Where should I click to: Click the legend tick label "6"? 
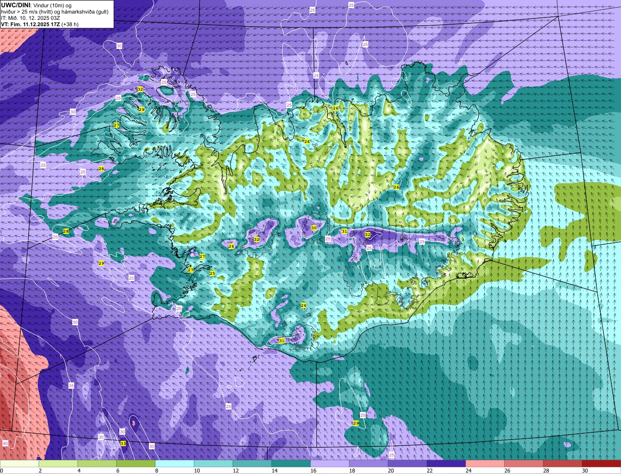117,471
